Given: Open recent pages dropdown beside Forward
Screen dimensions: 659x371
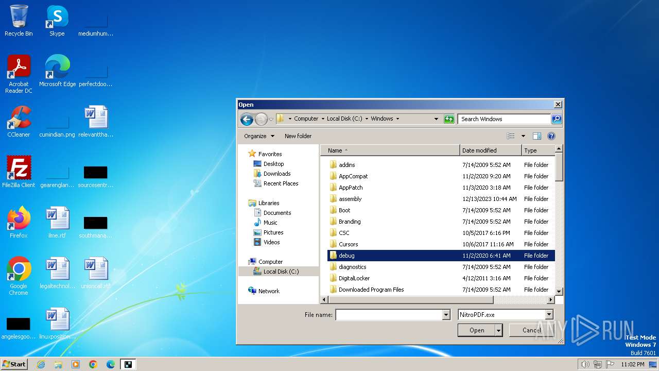Looking at the screenshot, I should (x=271, y=120).
